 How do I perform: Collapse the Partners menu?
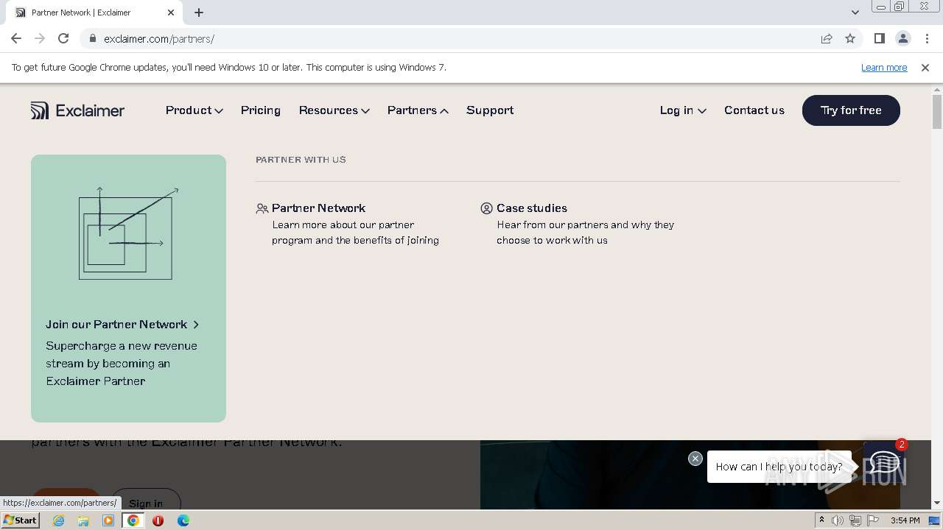(x=418, y=110)
